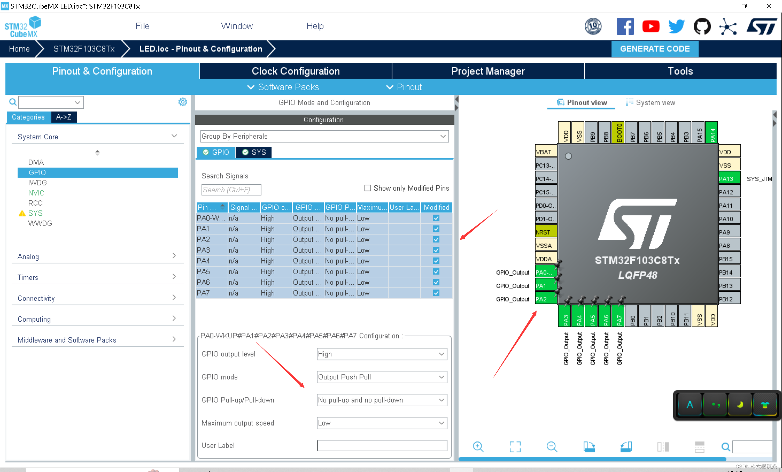Enable Show only Modified Pins

point(367,188)
